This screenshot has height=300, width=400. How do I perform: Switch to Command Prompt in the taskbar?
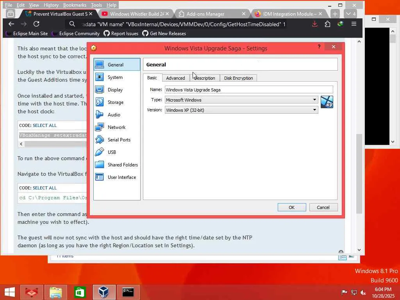[x=128, y=292]
